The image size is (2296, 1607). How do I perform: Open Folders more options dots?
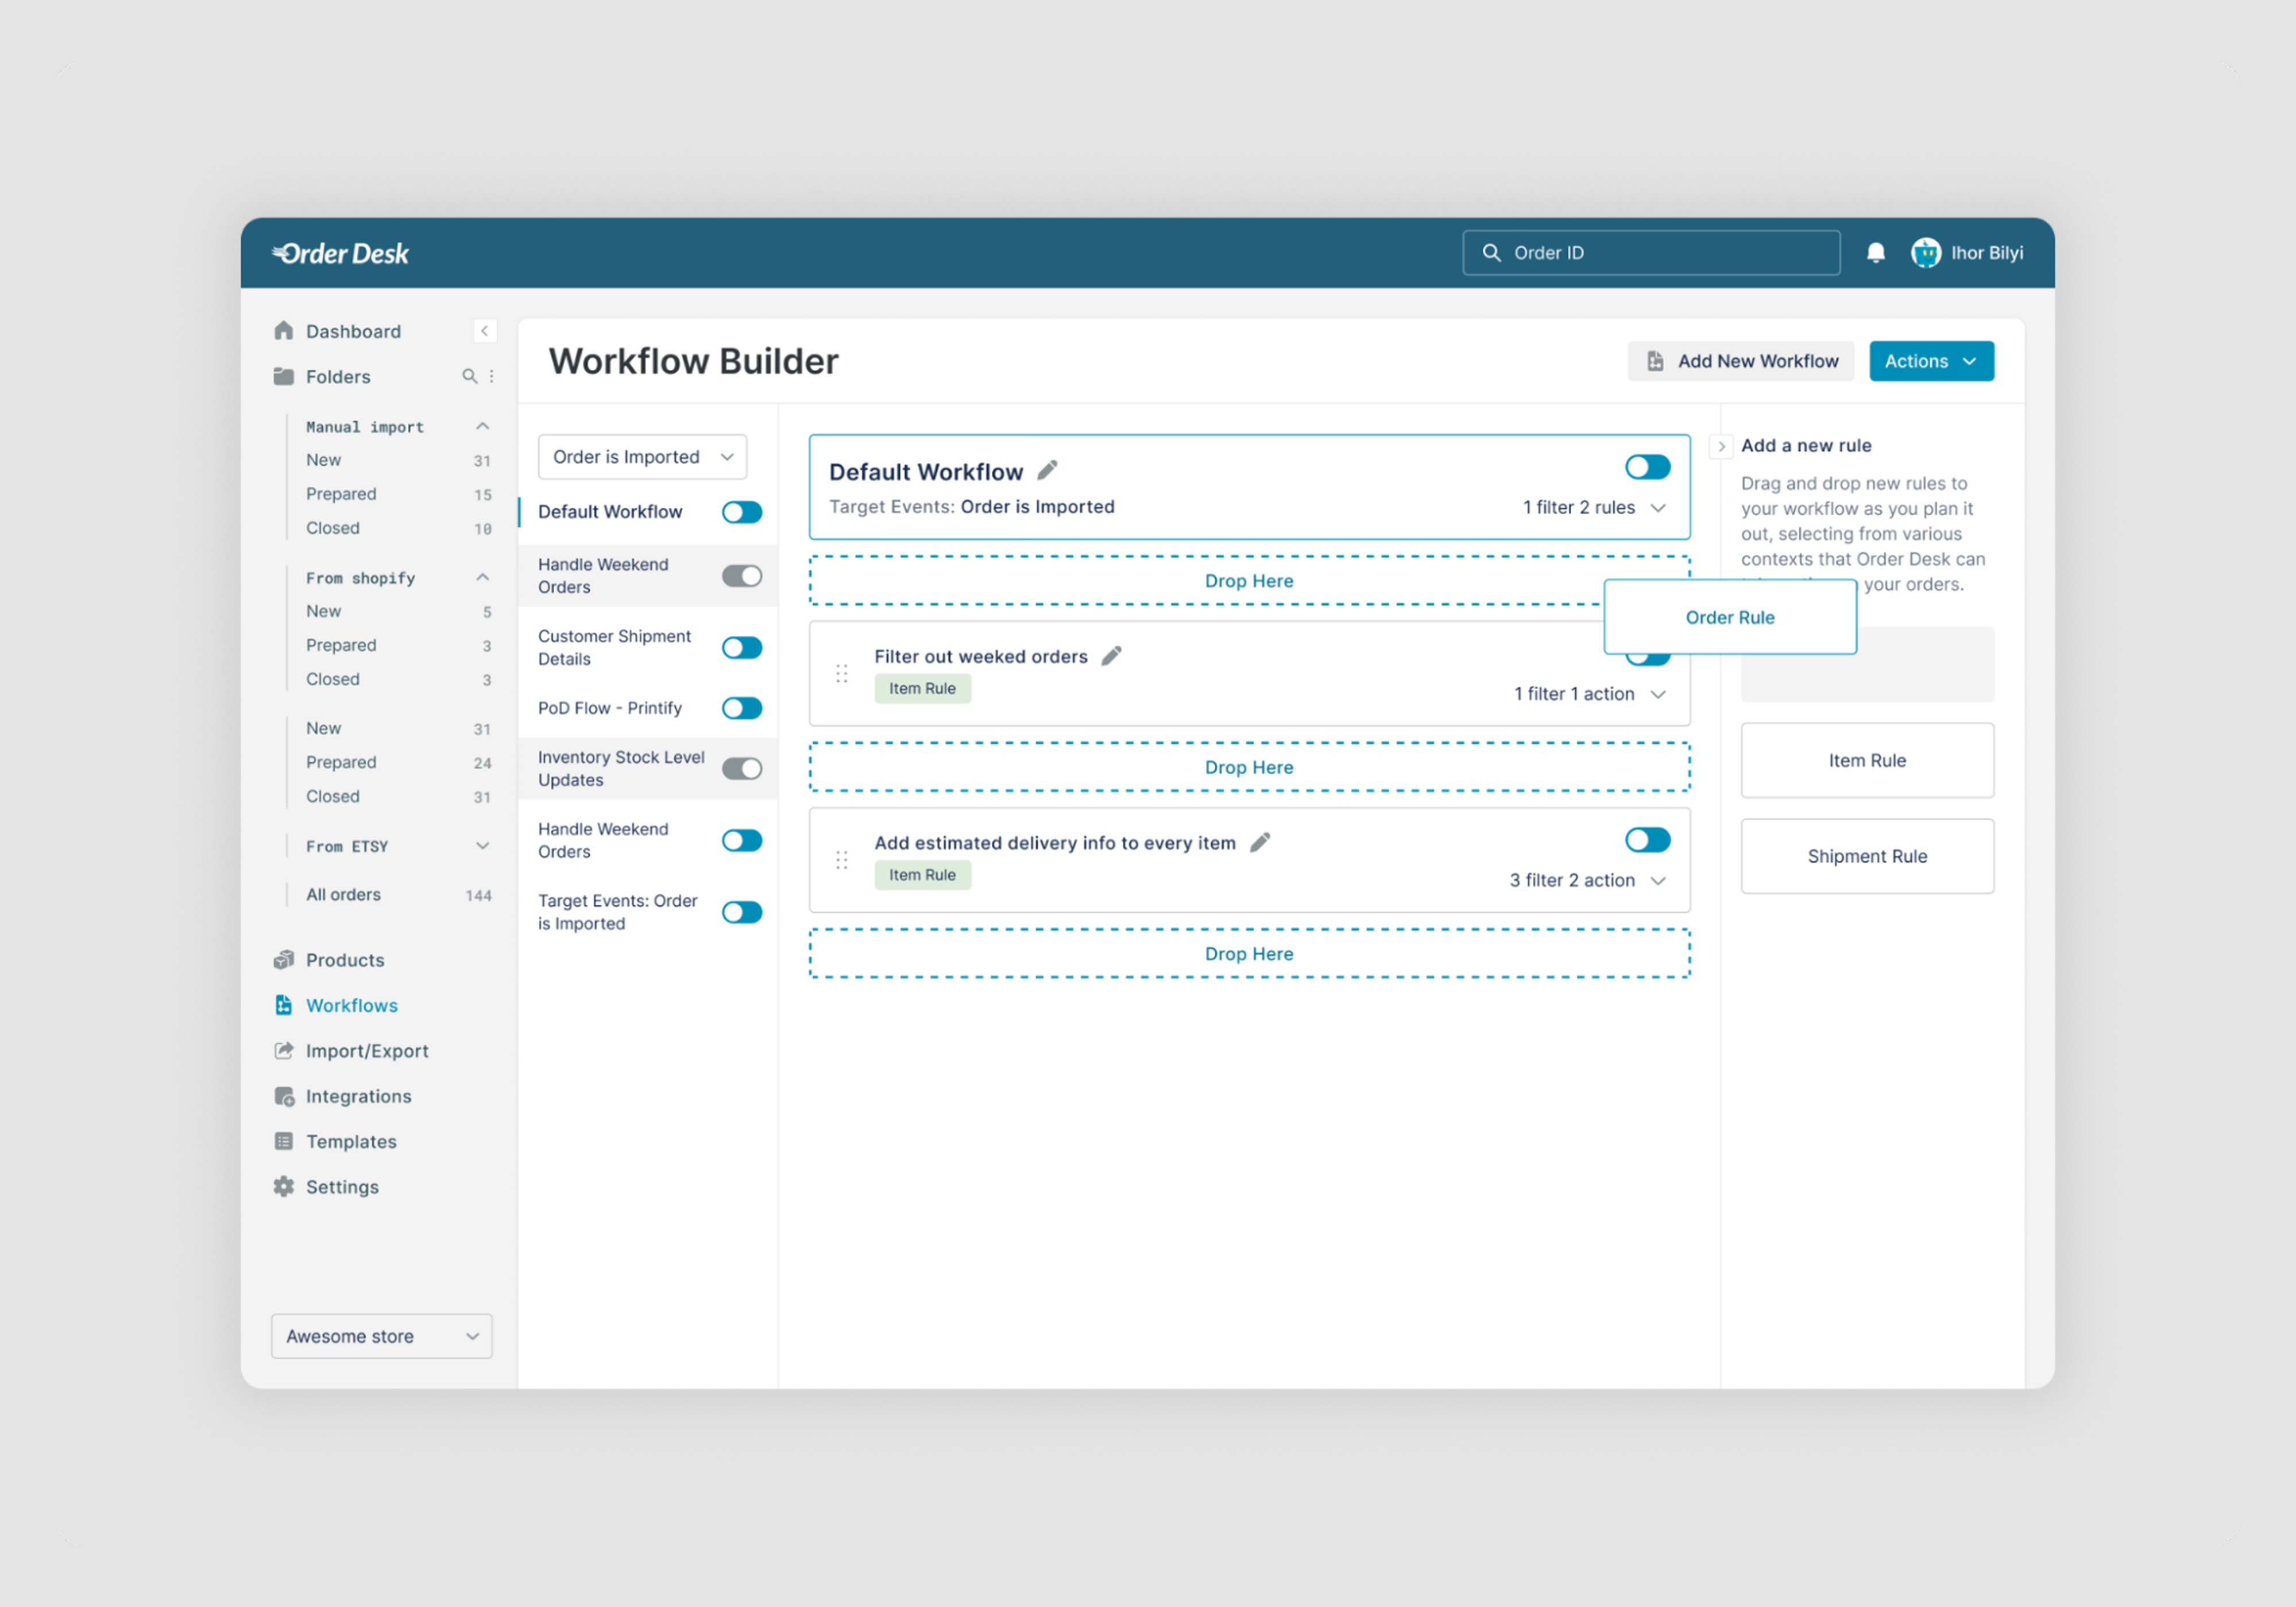(491, 376)
